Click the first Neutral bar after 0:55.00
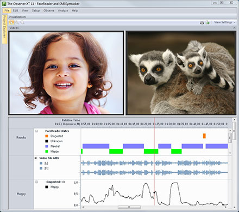The width and height of the screenshot is (239, 212). click(96, 146)
